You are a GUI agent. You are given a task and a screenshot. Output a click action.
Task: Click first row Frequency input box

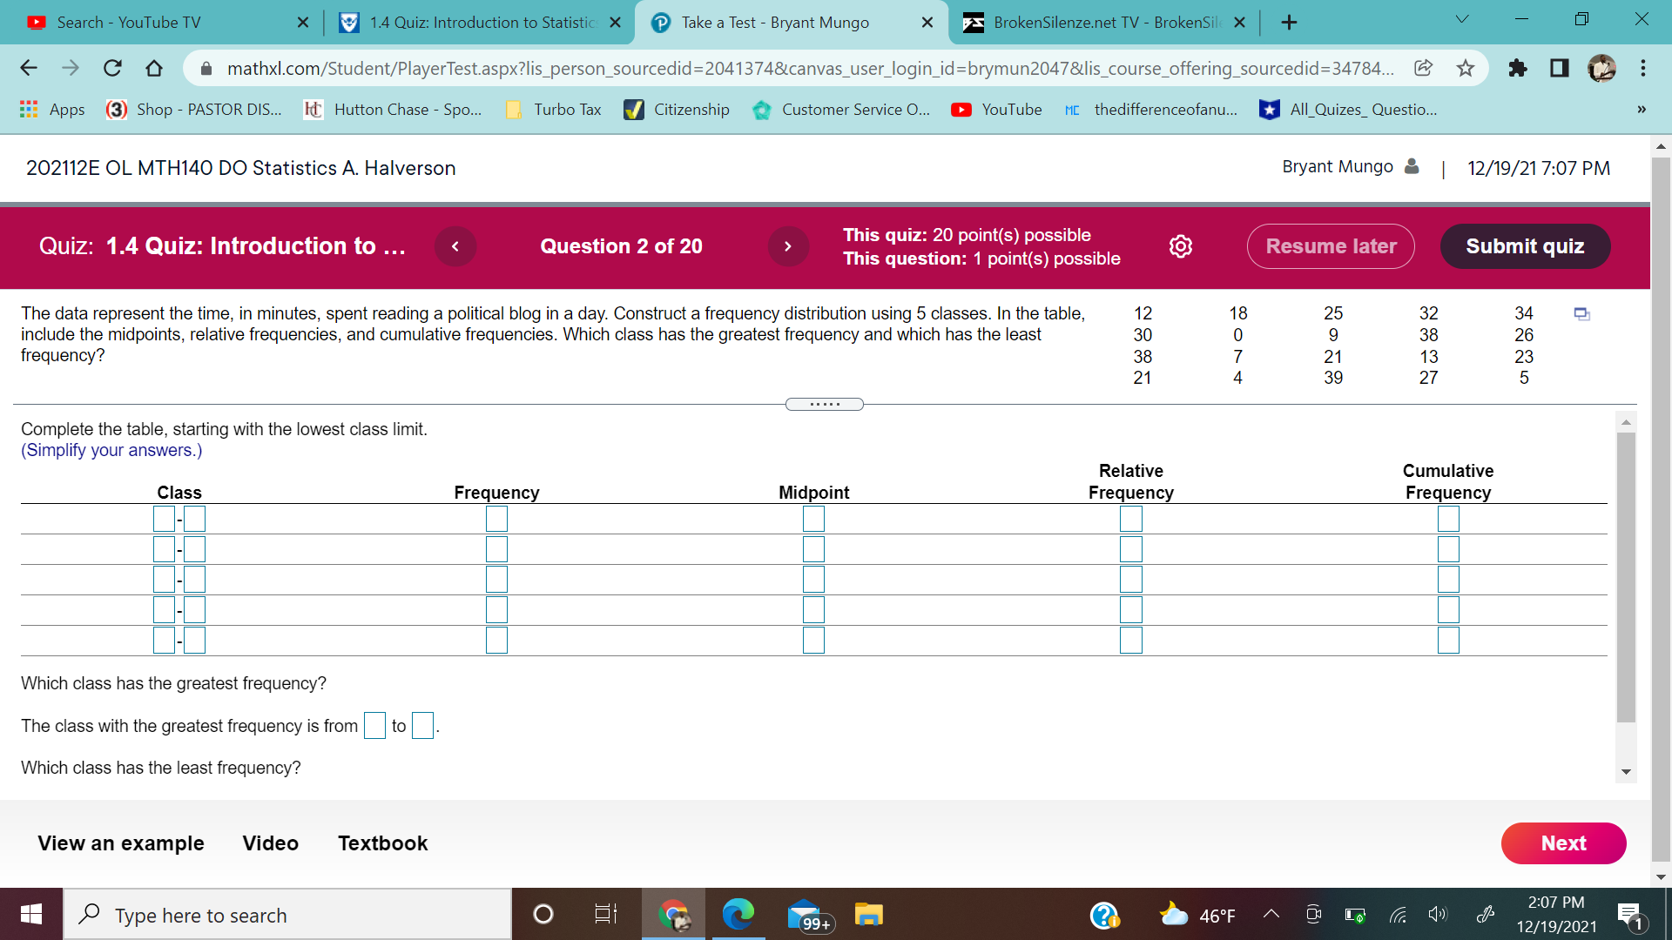point(496,519)
